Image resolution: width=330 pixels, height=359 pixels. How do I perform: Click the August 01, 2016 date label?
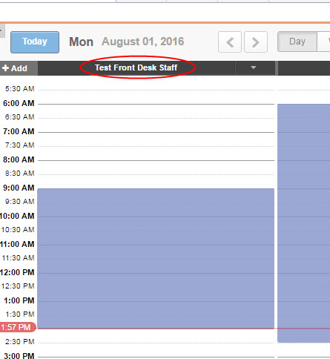142,42
